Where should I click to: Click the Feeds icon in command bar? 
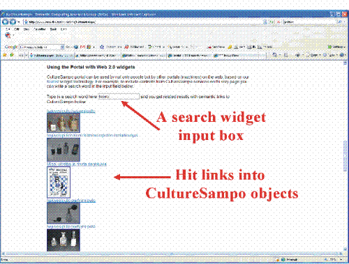click(286, 55)
